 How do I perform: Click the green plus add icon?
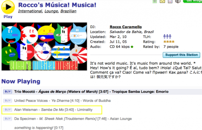pos(155,1)
